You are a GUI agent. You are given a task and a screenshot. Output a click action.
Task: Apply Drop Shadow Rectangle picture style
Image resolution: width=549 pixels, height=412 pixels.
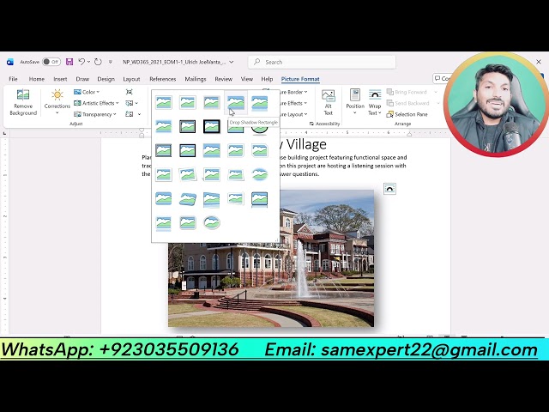click(236, 102)
